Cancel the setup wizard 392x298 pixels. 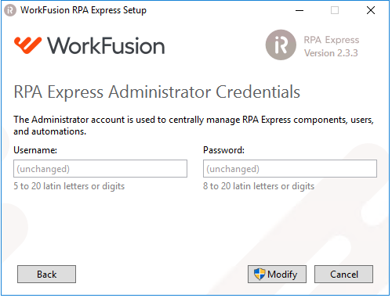click(343, 274)
